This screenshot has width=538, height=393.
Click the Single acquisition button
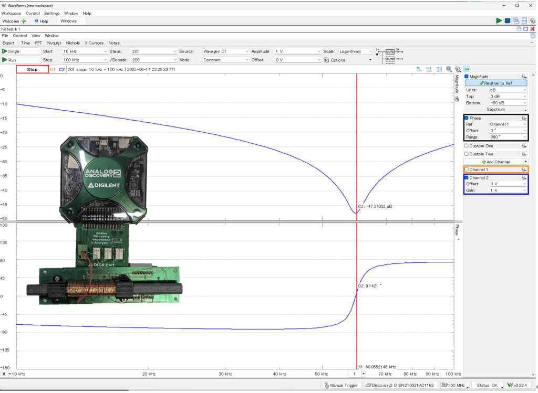click(20, 51)
